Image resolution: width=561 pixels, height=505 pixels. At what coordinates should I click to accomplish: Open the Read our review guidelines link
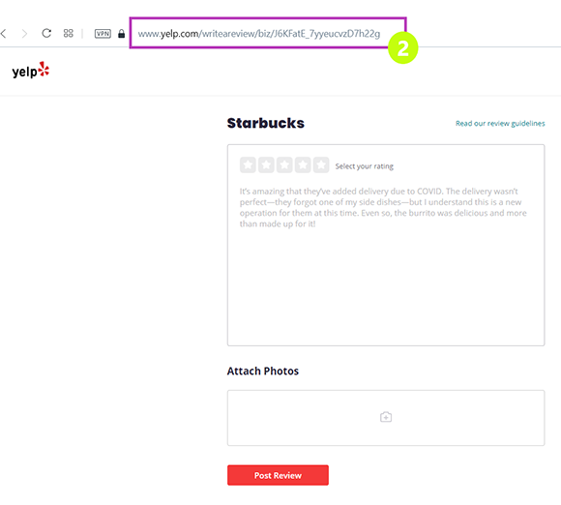click(500, 124)
